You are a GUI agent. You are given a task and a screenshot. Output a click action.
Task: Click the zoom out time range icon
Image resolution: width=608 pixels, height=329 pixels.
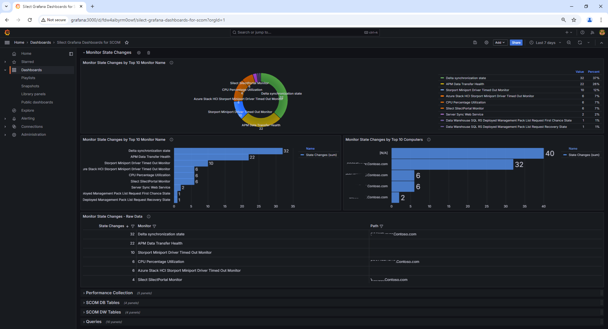569,43
